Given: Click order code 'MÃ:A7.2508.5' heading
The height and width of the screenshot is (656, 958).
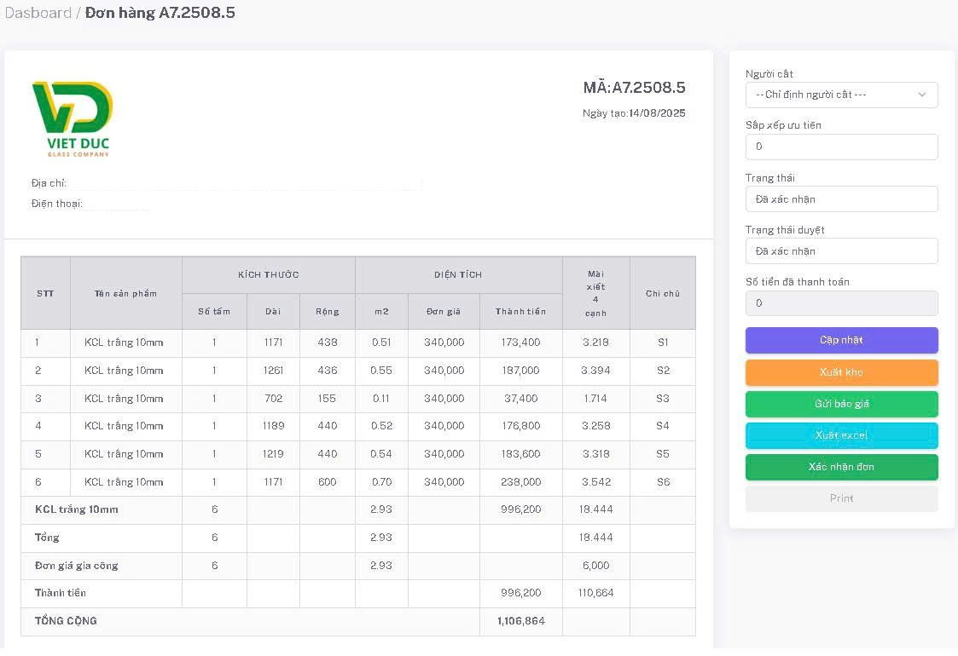Looking at the screenshot, I should (x=634, y=88).
